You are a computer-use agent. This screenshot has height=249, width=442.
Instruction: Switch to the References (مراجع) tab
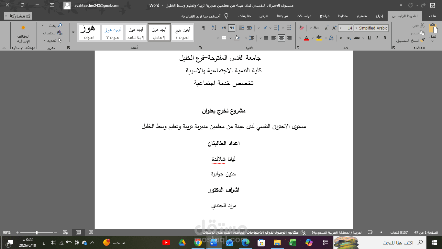coord(325,16)
